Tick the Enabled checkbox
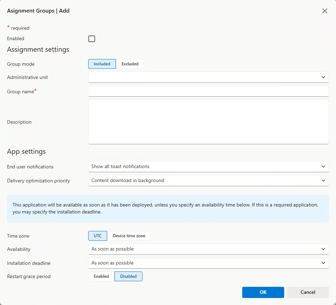The width and height of the screenshot is (336, 305). [x=92, y=39]
